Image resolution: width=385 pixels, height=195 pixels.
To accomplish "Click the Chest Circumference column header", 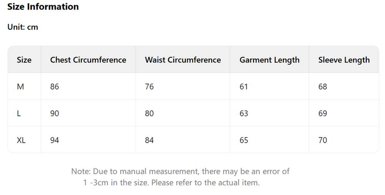I will (x=88, y=60).
